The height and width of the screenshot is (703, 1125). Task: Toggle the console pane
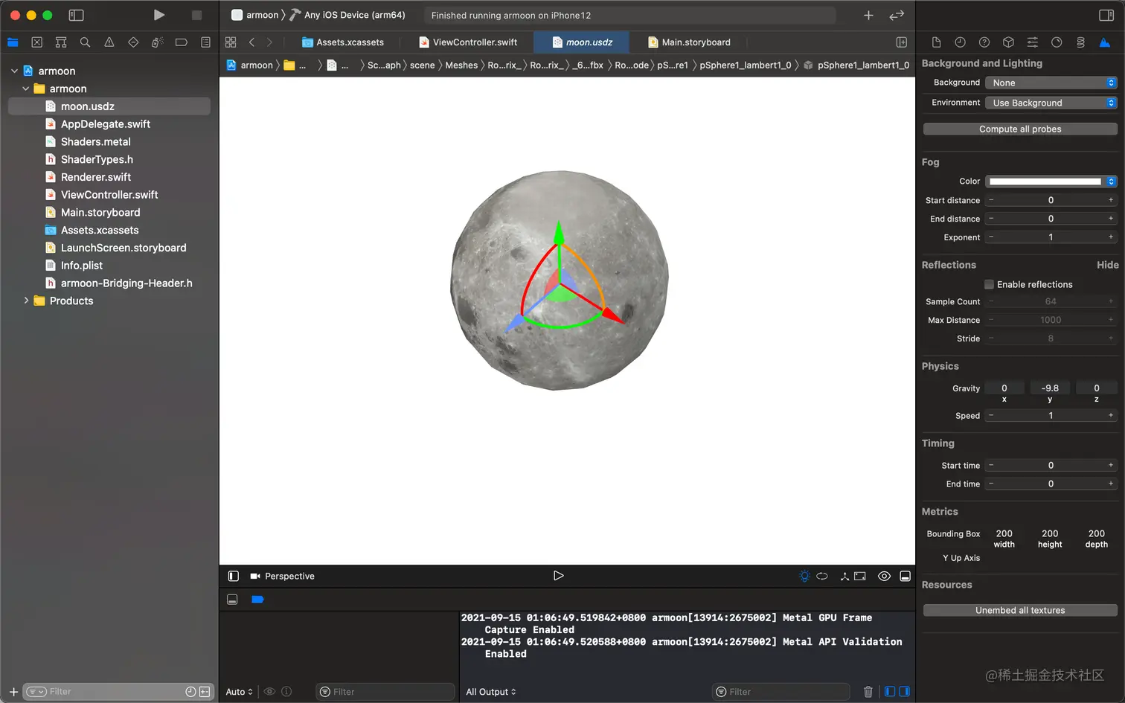click(904, 692)
